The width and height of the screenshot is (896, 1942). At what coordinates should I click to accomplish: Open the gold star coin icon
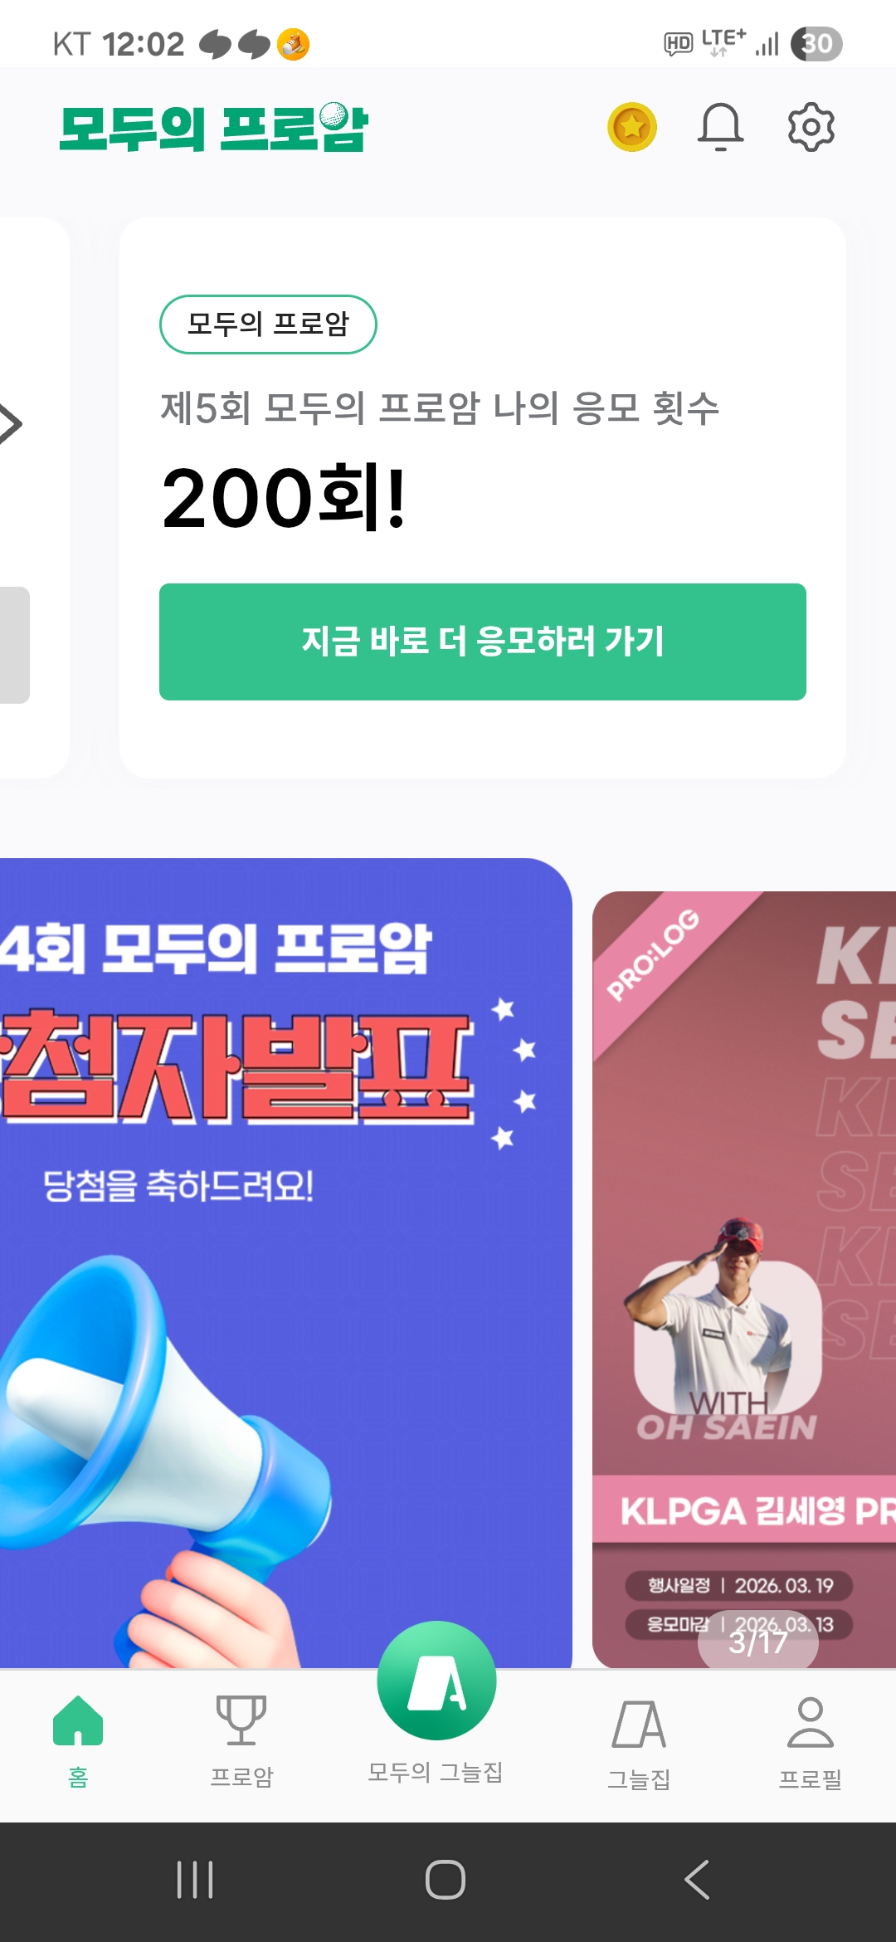pyautogui.click(x=632, y=127)
